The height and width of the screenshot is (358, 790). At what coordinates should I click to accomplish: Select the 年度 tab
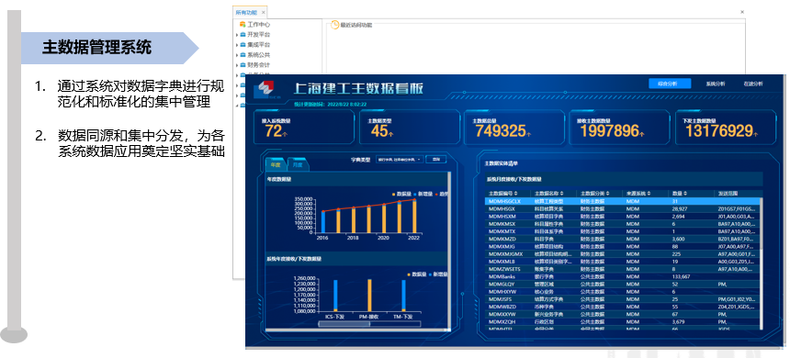click(x=275, y=164)
